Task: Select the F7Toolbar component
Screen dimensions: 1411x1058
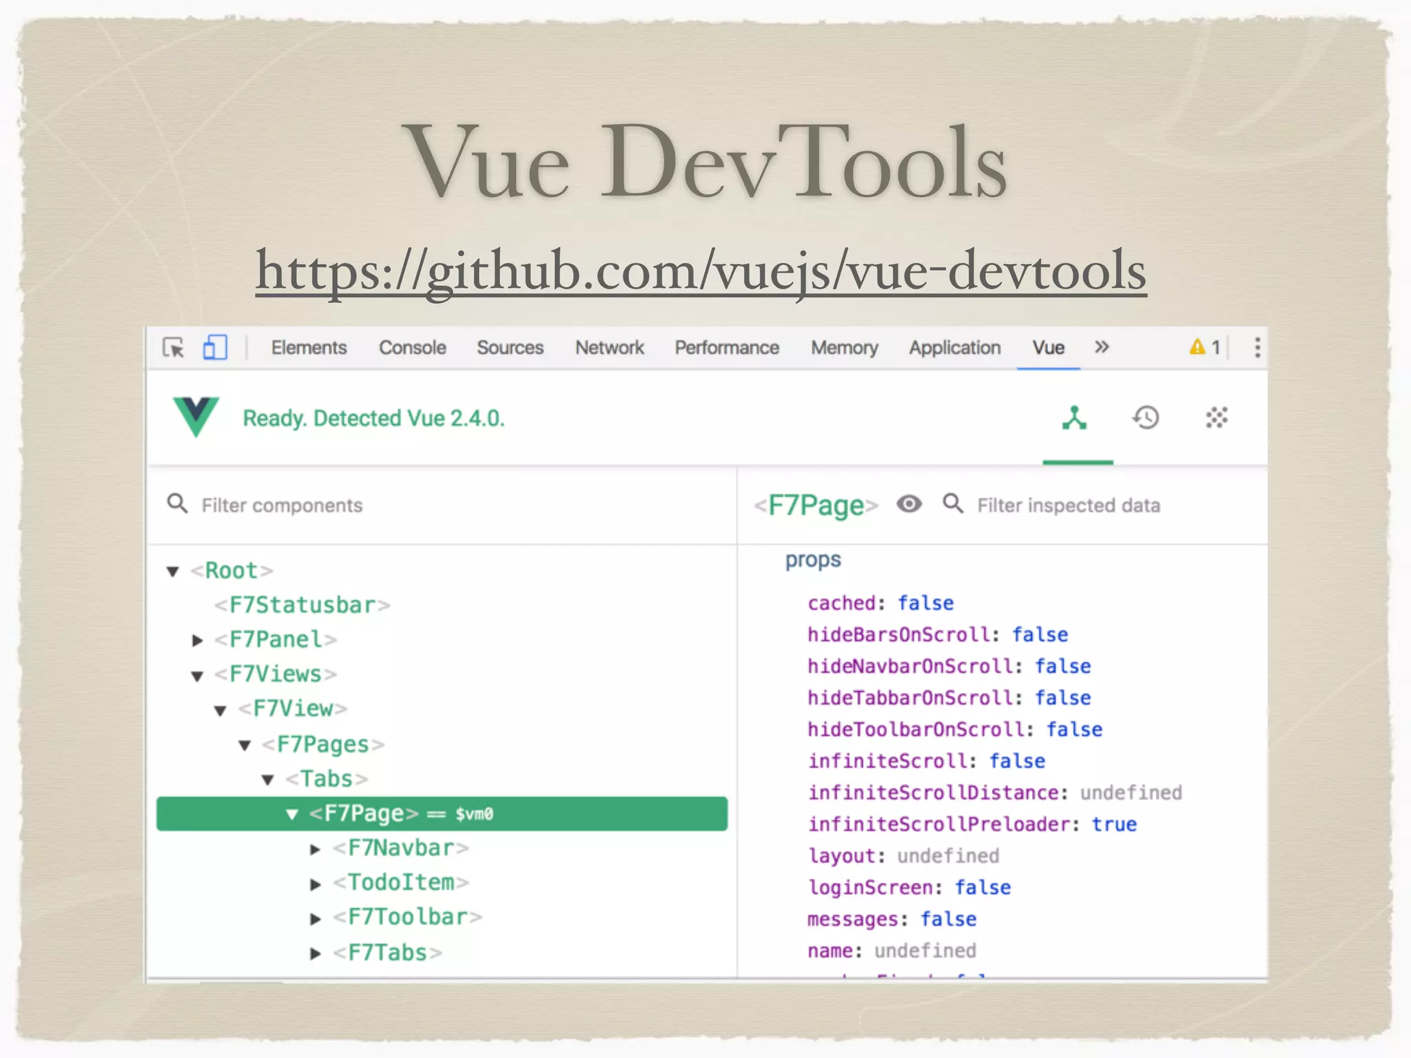Action: (408, 917)
